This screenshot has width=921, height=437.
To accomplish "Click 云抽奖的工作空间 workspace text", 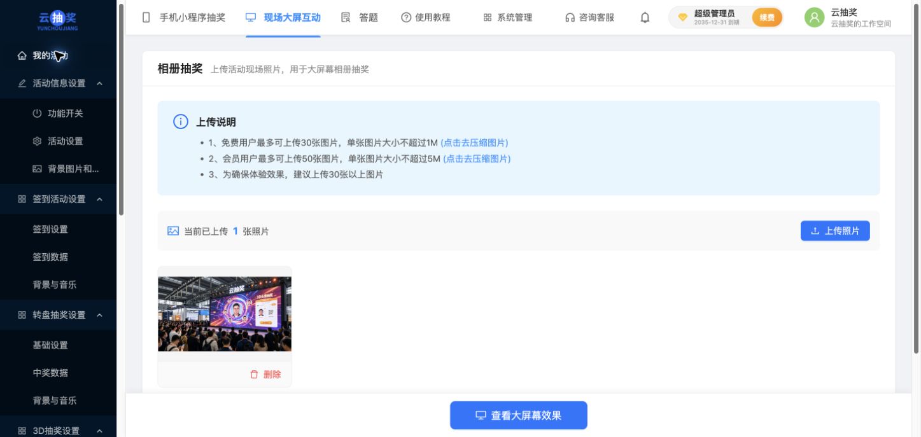I will tap(861, 24).
